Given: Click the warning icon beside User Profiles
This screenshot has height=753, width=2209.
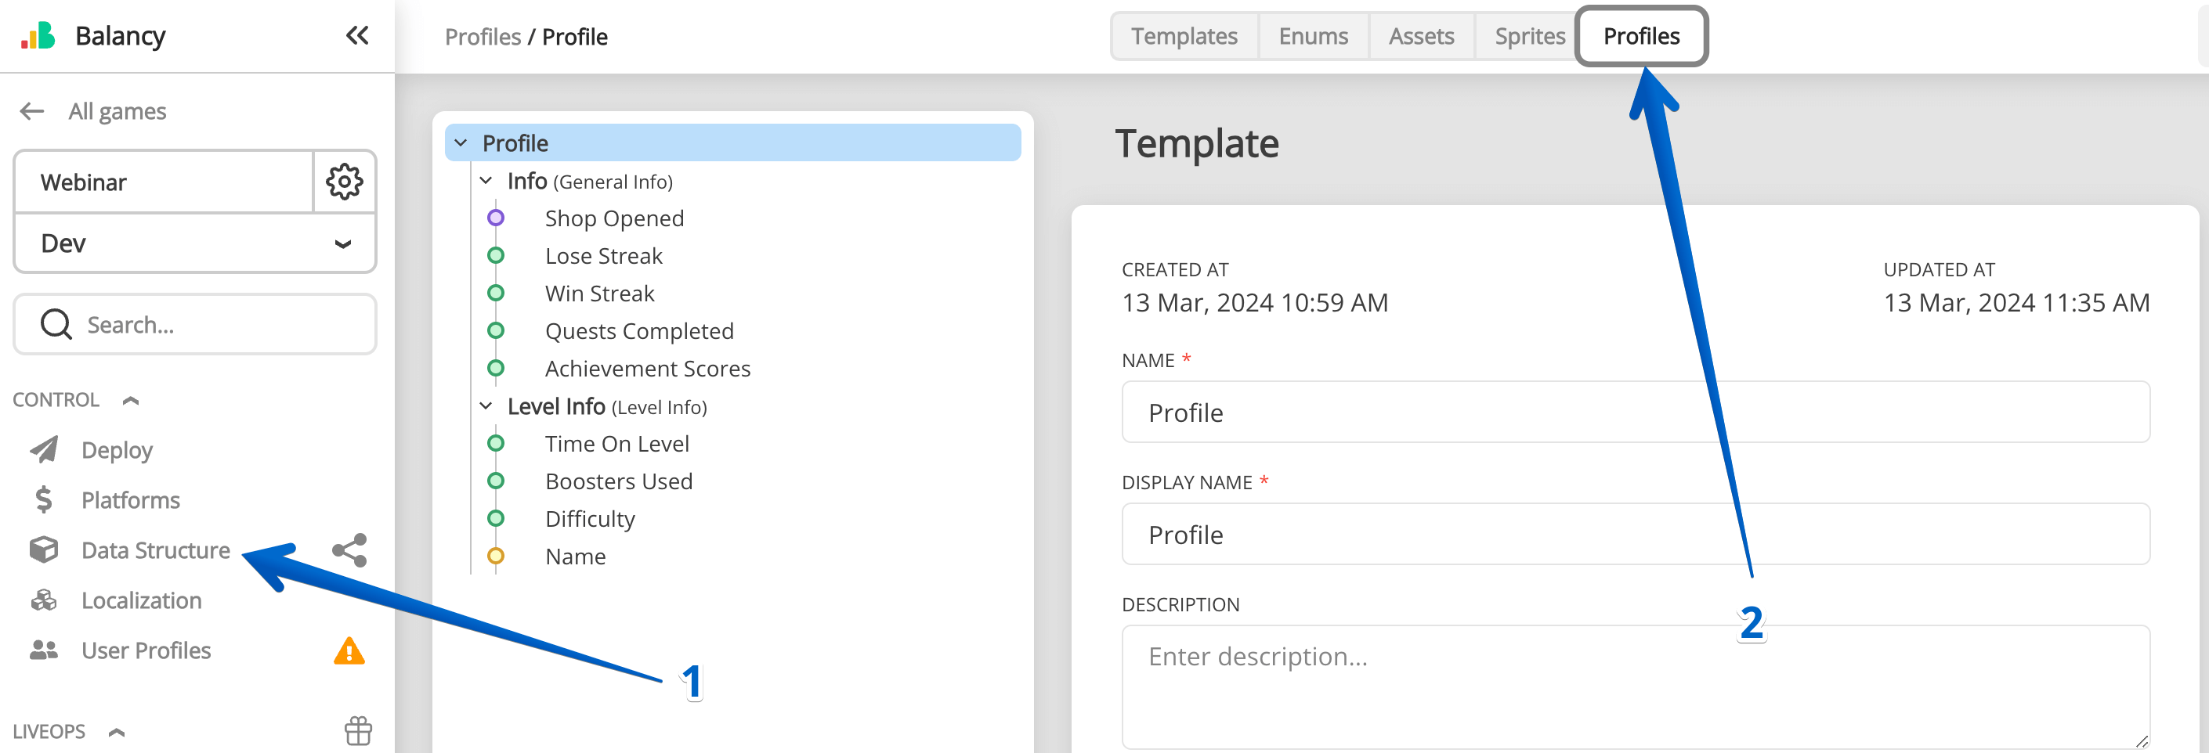Looking at the screenshot, I should tap(349, 652).
